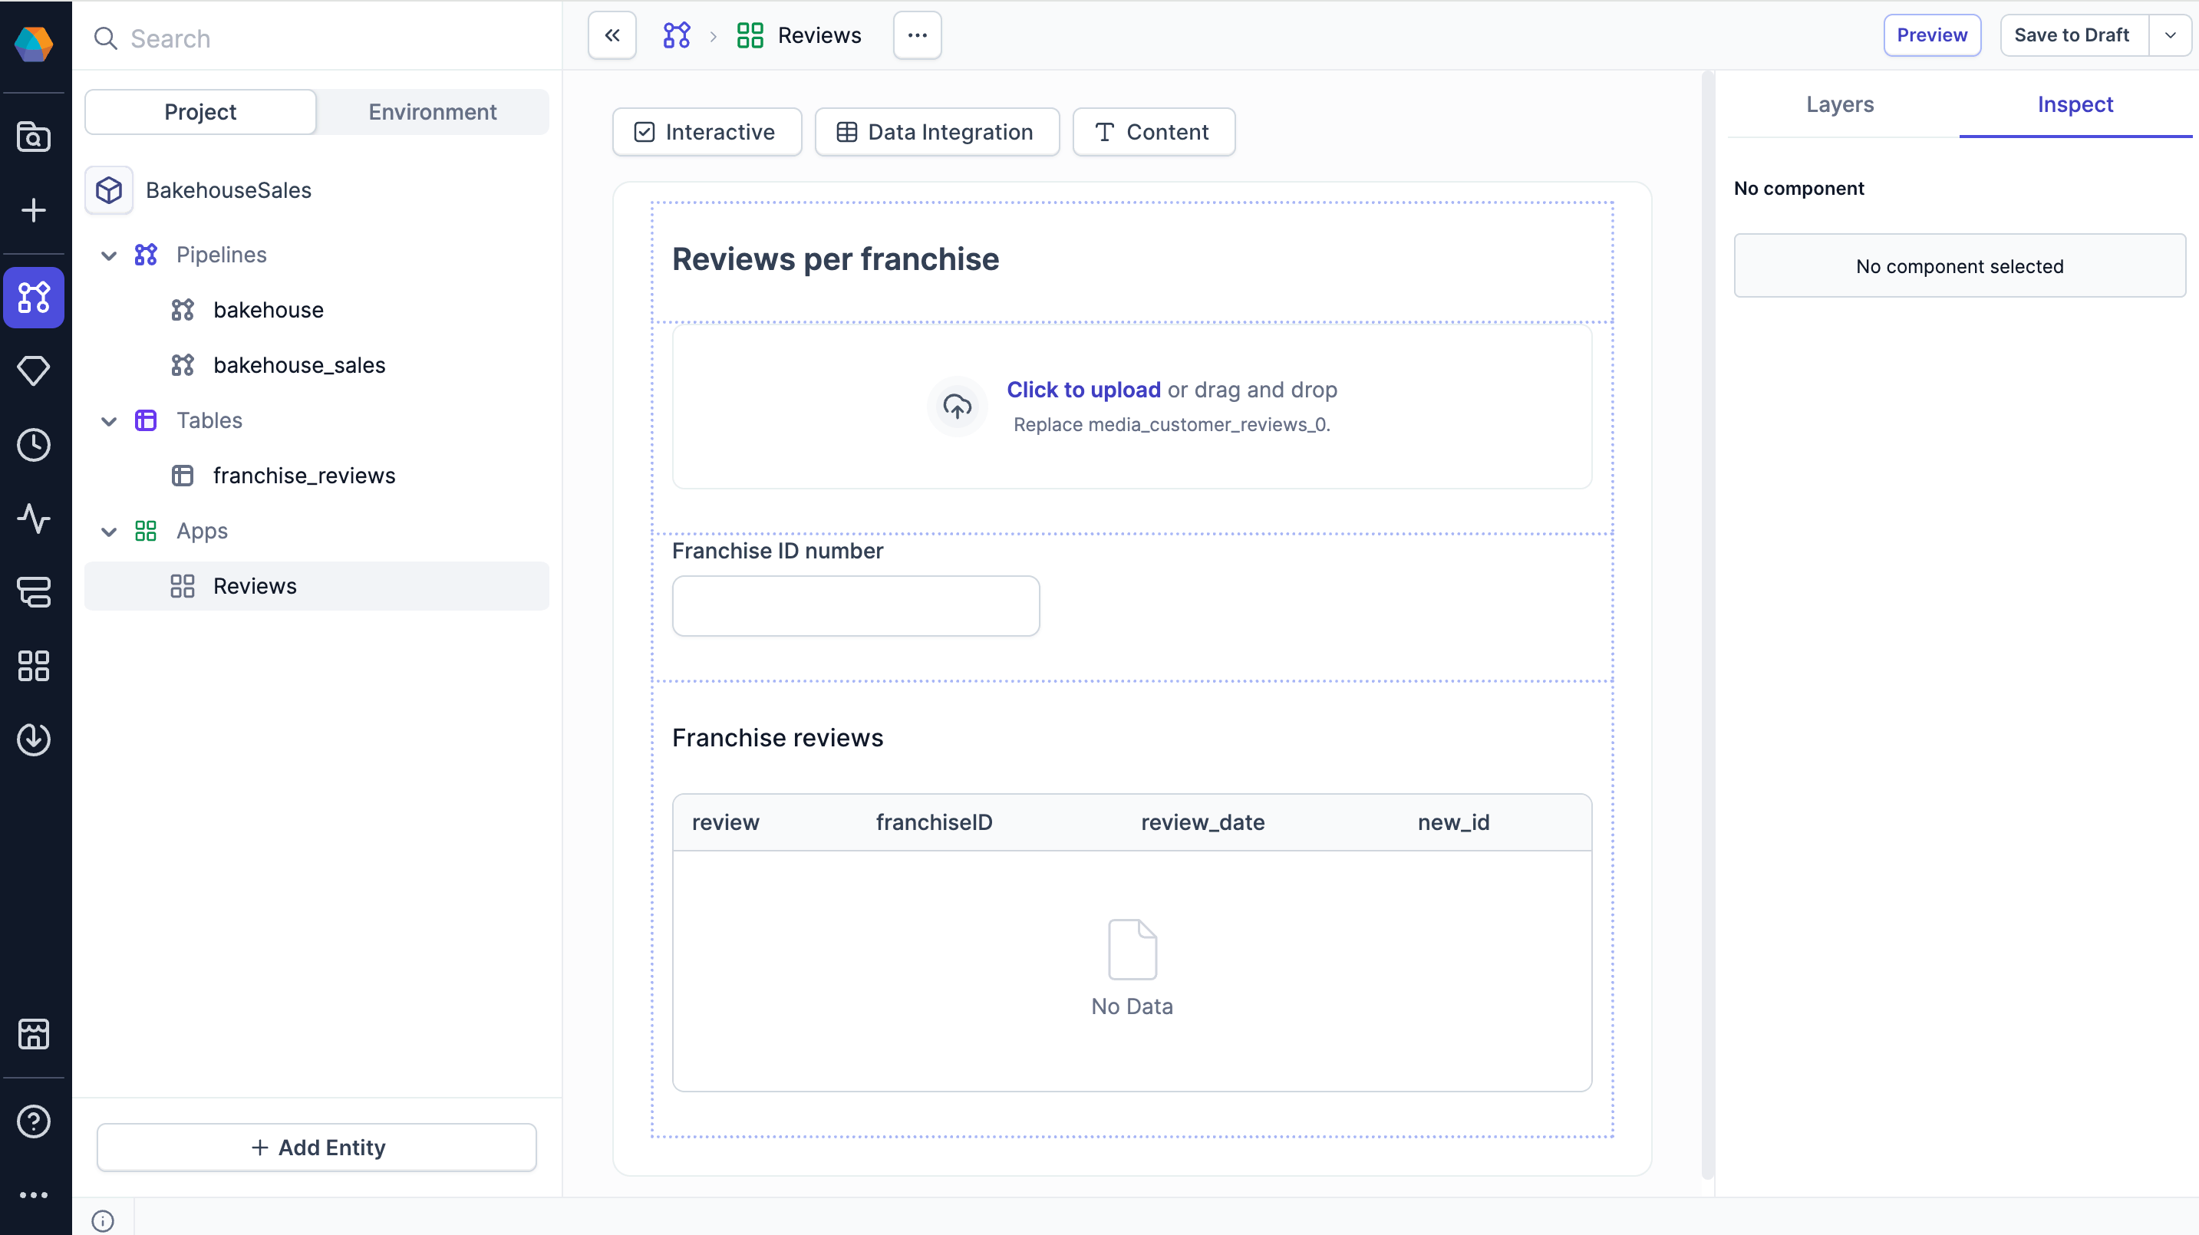Click the No Data document icon

click(x=1132, y=949)
